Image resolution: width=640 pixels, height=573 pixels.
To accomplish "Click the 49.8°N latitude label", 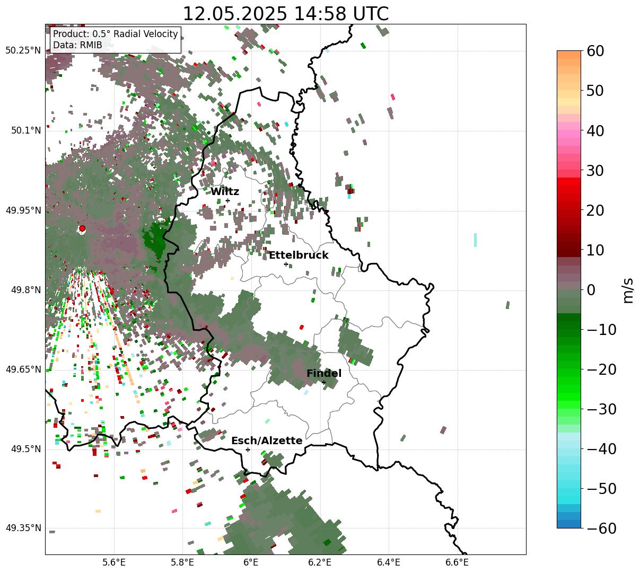I will coord(26,290).
